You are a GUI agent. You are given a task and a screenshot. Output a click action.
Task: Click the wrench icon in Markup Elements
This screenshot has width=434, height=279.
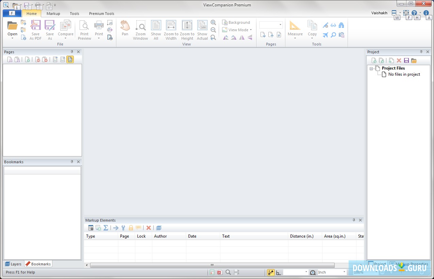point(123,228)
